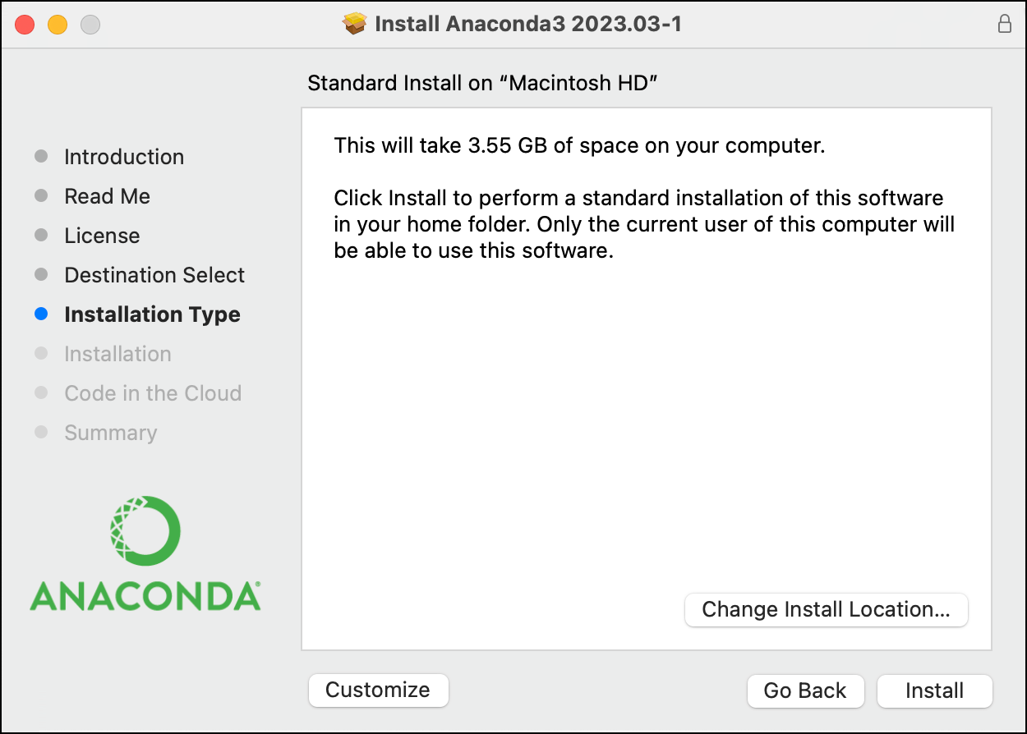The image size is (1027, 734).
Task: Click the ANACONDA wordmark text
Action: tap(145, 597)
